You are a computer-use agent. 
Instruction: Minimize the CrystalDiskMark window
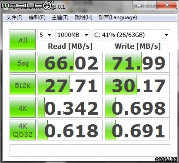pos(139,5)
